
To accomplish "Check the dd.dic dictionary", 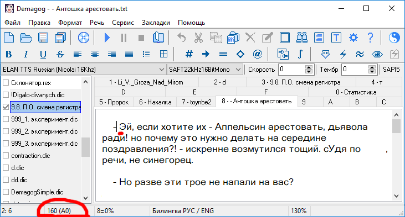I will tap(6, 179).
